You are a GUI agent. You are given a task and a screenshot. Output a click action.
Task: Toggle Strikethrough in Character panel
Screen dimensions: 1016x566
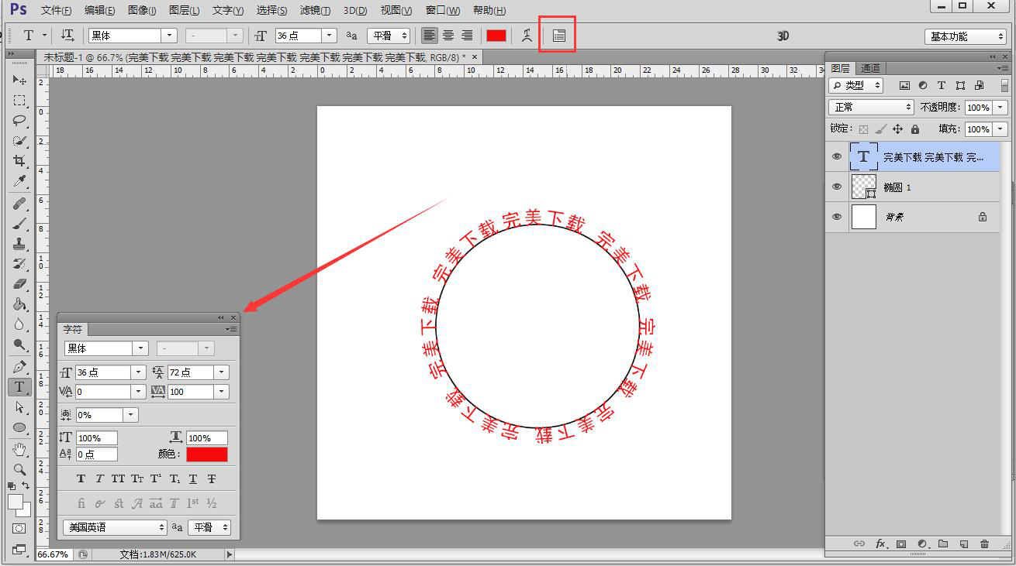212,479
